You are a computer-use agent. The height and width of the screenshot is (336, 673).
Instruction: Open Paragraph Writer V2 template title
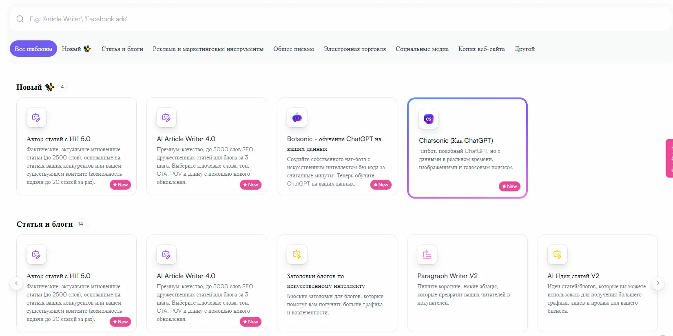pos(447,276)
